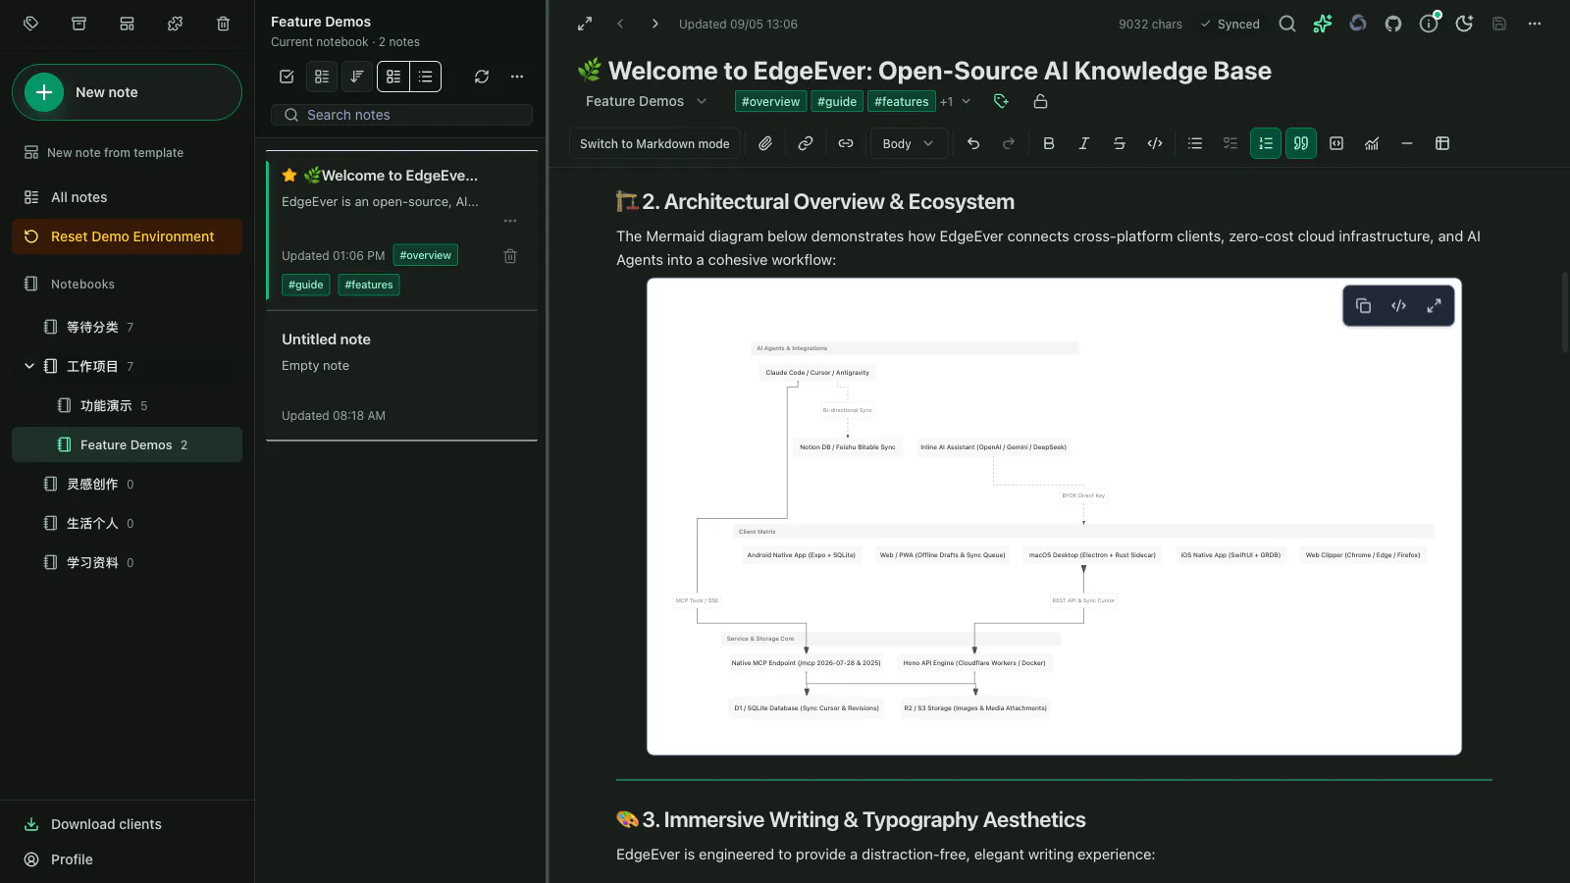The image size is (1570, 883).
Task: Click the #overview tag in editor header
Action: [x=770, y=101]
